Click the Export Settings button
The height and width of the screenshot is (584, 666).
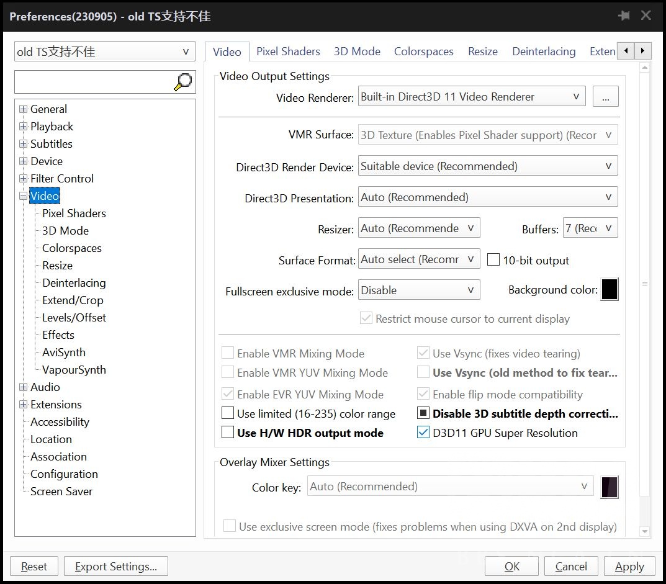[x=116, y=566]
